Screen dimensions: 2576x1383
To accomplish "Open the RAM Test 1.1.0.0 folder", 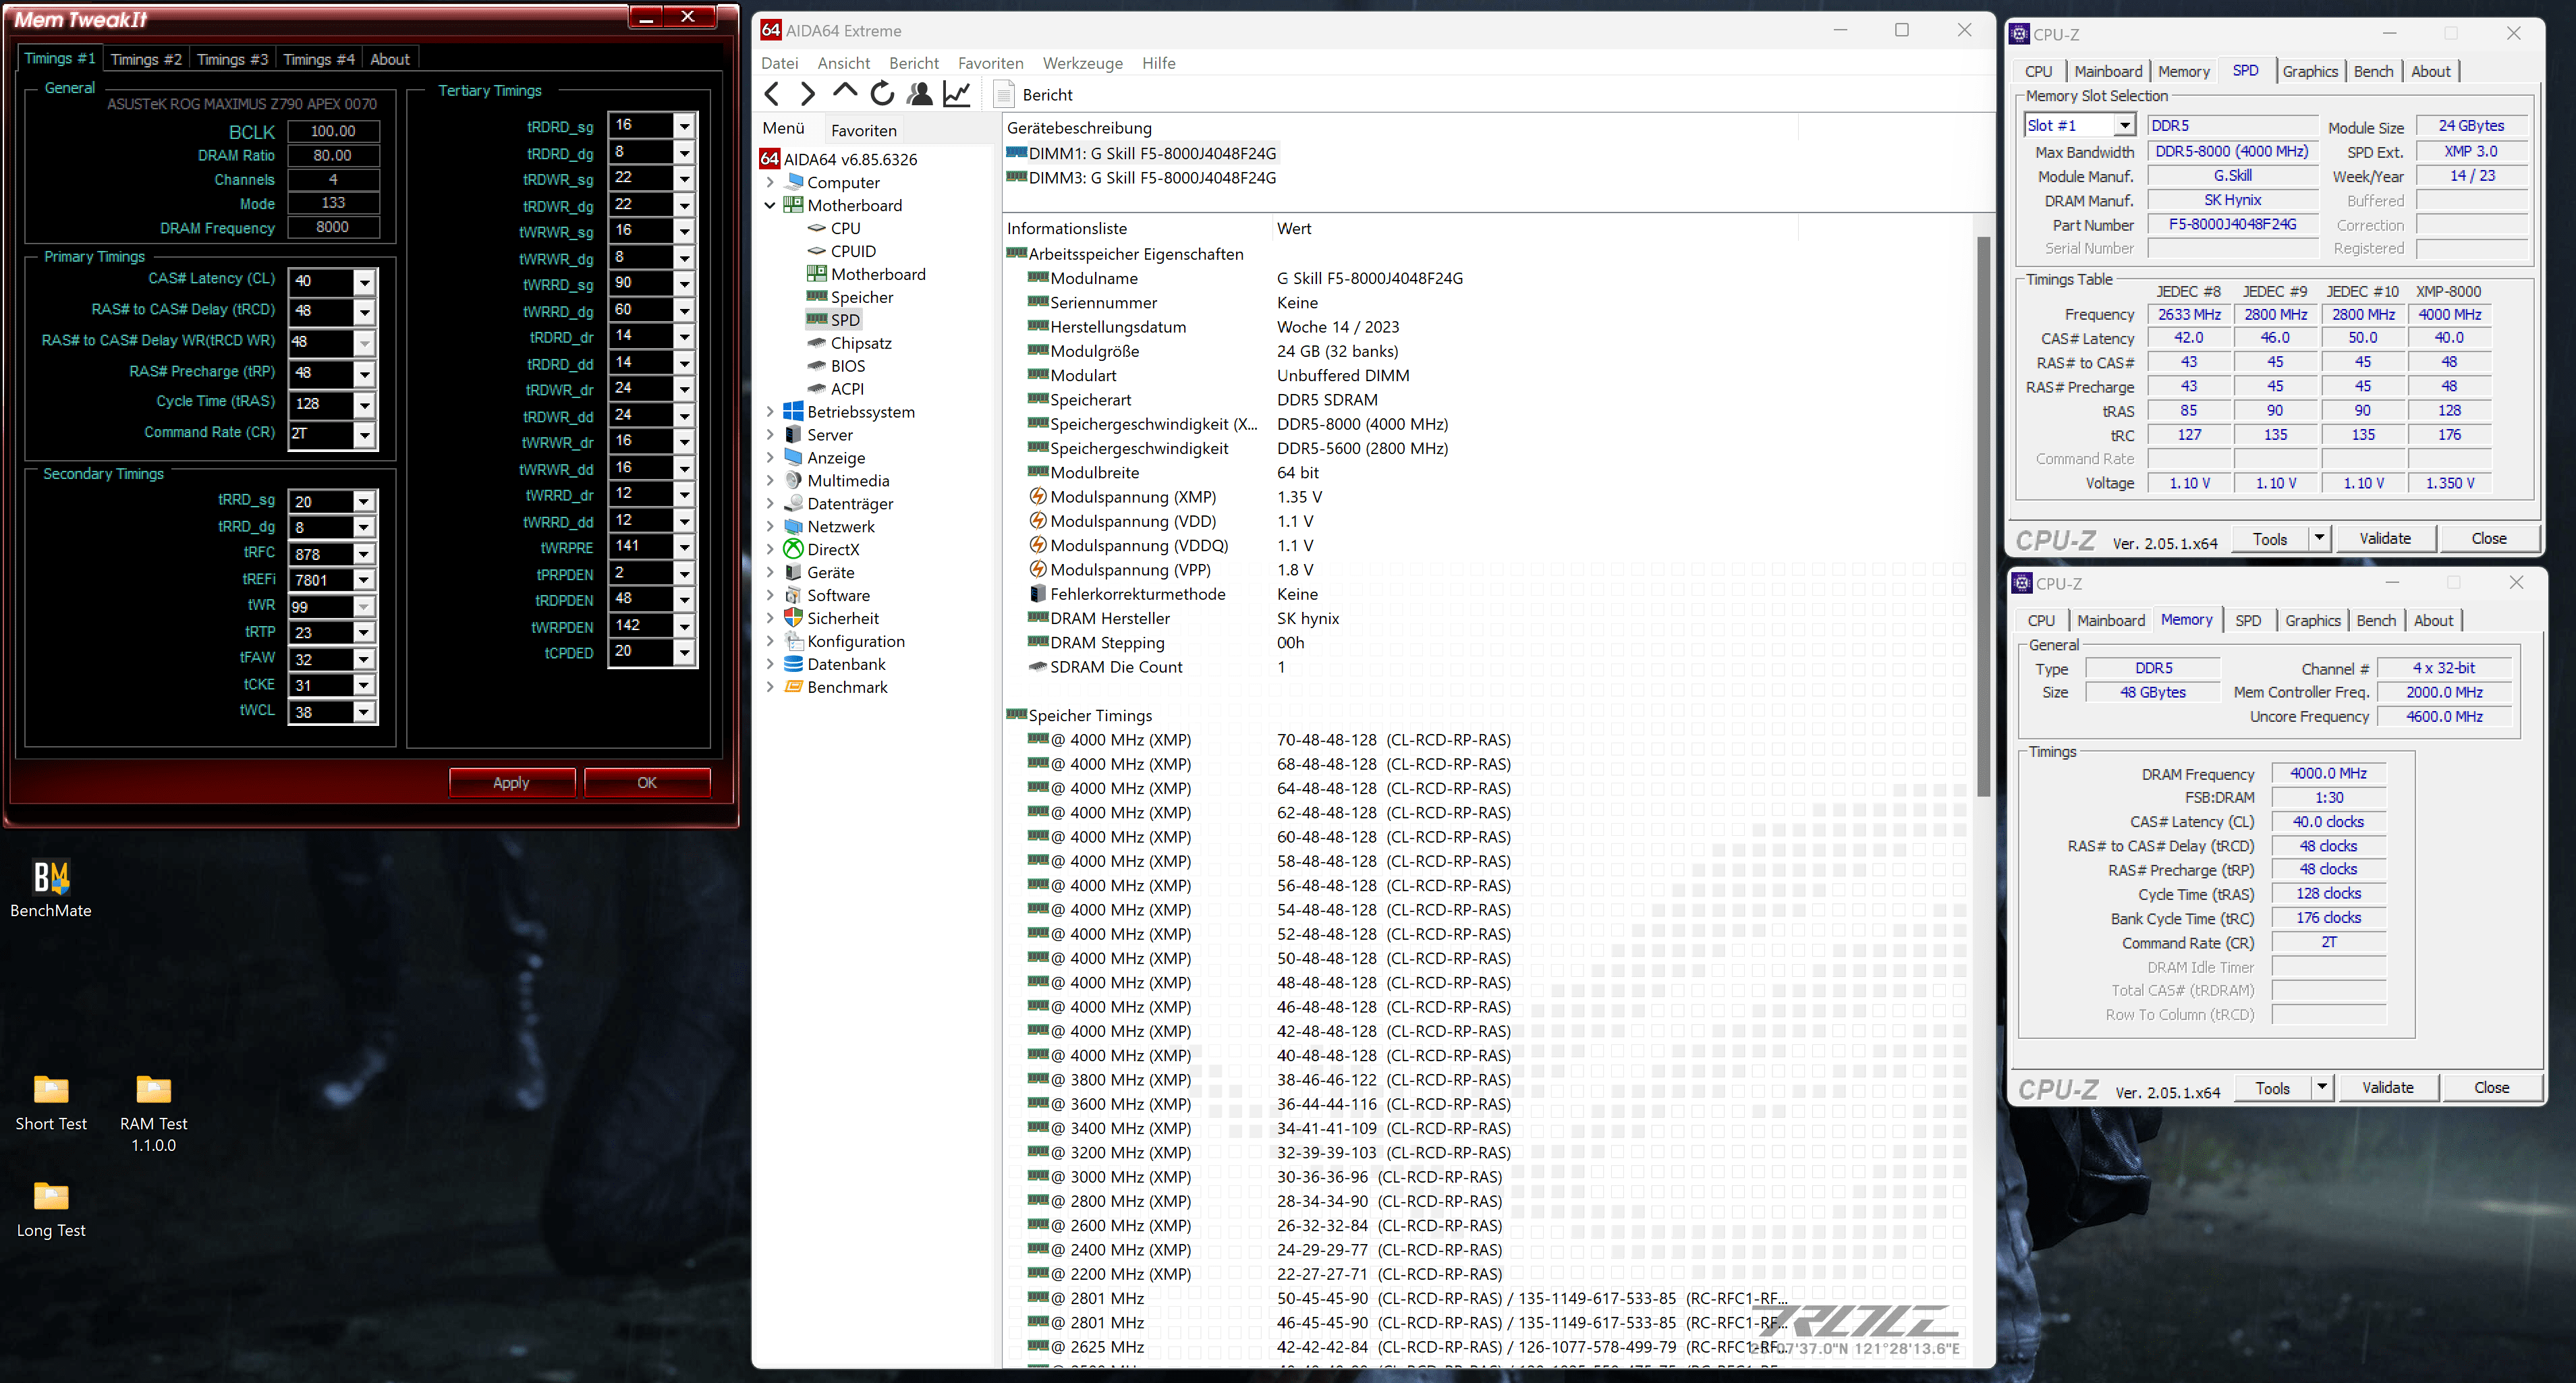I will point(153,1114).
